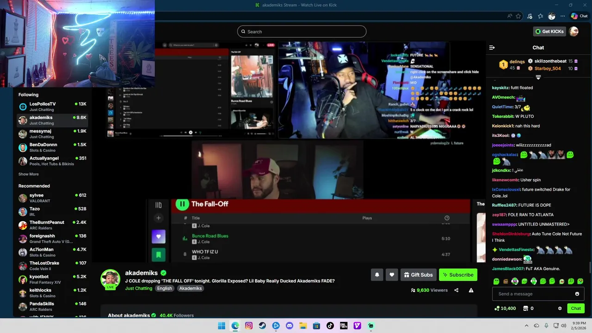This screenshot has height=333, width=592.
Task: Open TheBurntPeanut recommended channel
Action: tap(52, 225)
